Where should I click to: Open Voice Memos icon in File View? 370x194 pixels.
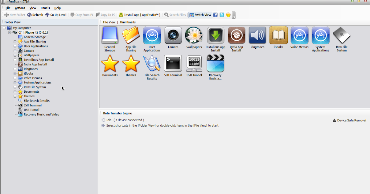299,35
